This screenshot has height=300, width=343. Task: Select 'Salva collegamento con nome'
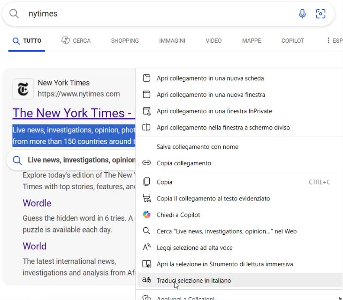point(240,146)
